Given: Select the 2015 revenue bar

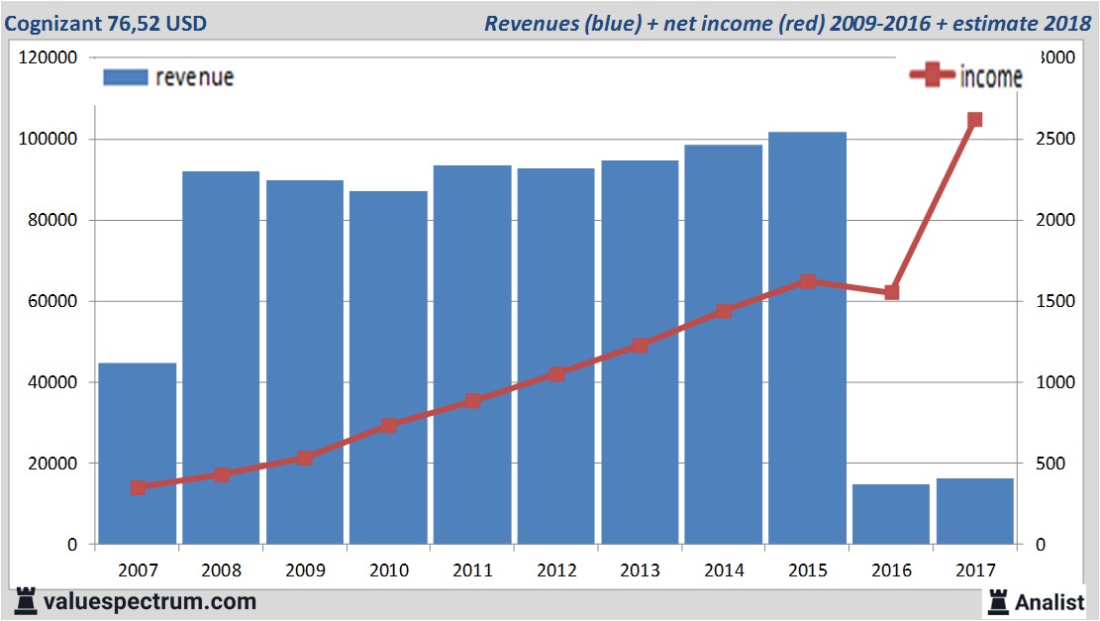Looking at the screenshot, I should pyautogui.click(x=808, y=338).
